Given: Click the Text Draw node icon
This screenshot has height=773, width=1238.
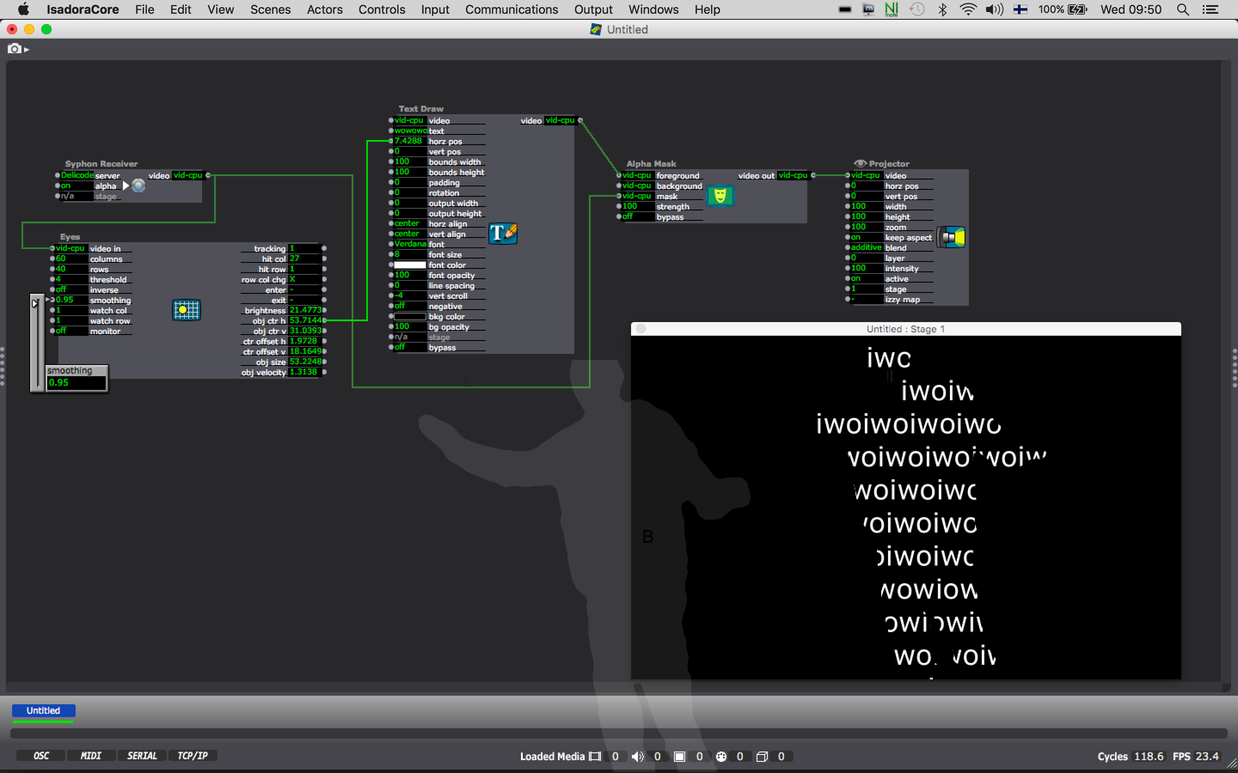Looking at the screenshot, I should coord(501,231).
